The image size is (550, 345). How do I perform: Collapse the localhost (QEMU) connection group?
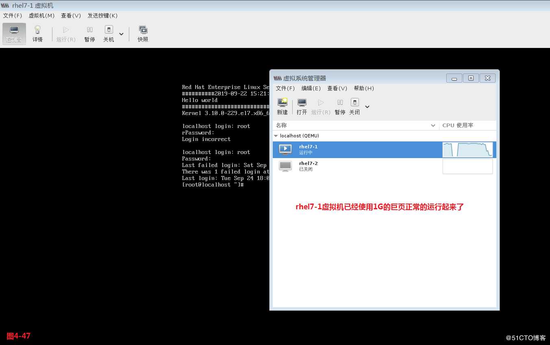(276, 136)
